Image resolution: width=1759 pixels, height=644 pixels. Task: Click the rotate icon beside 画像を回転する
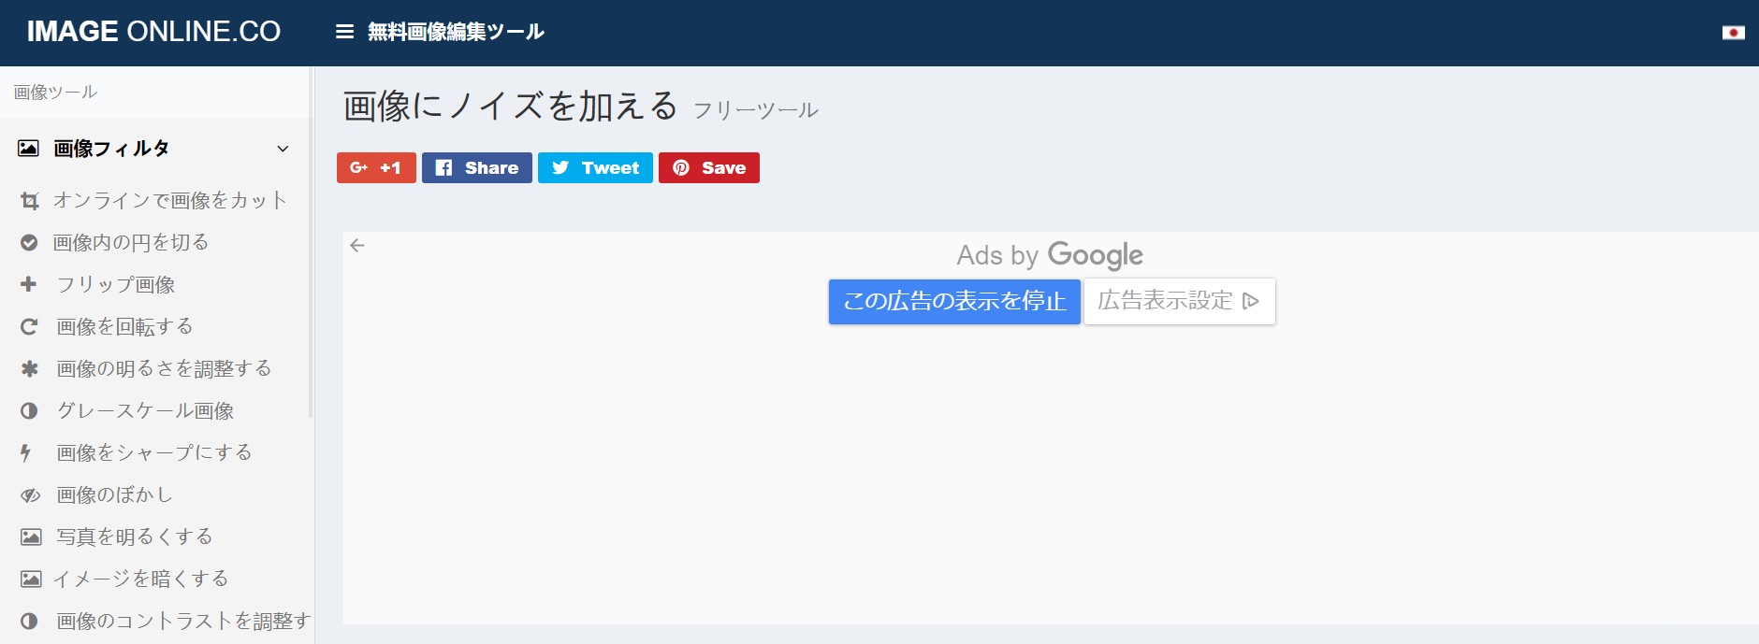tap(29, 327)
